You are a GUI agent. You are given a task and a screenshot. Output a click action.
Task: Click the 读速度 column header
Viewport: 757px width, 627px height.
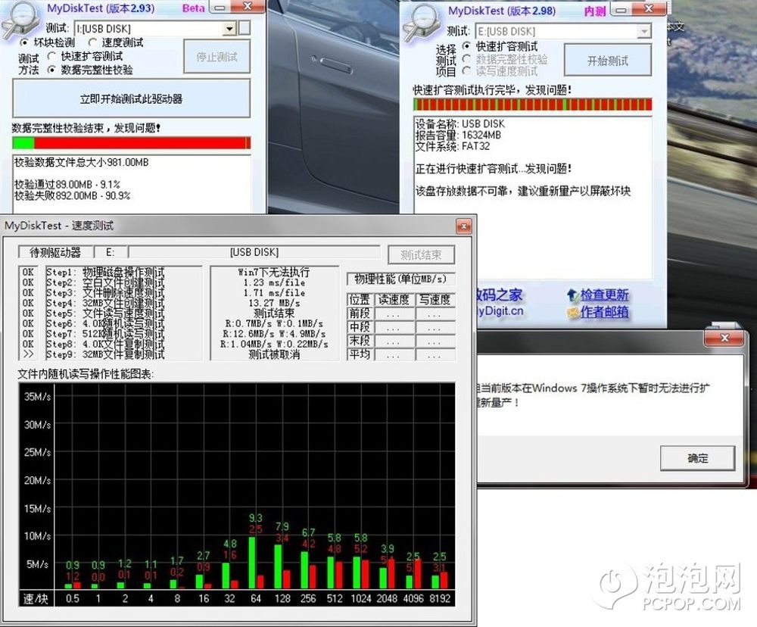[394, 300]
